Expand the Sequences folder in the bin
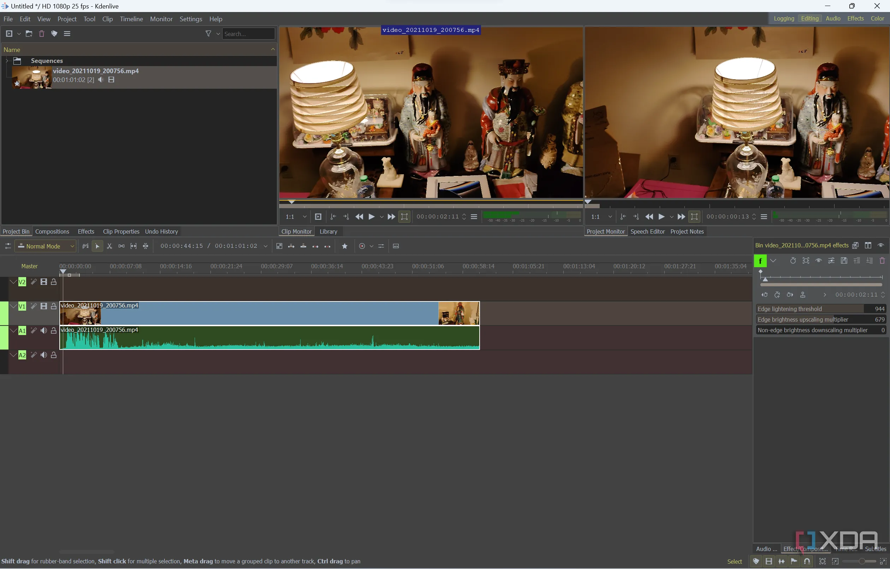 pos(7,61)
